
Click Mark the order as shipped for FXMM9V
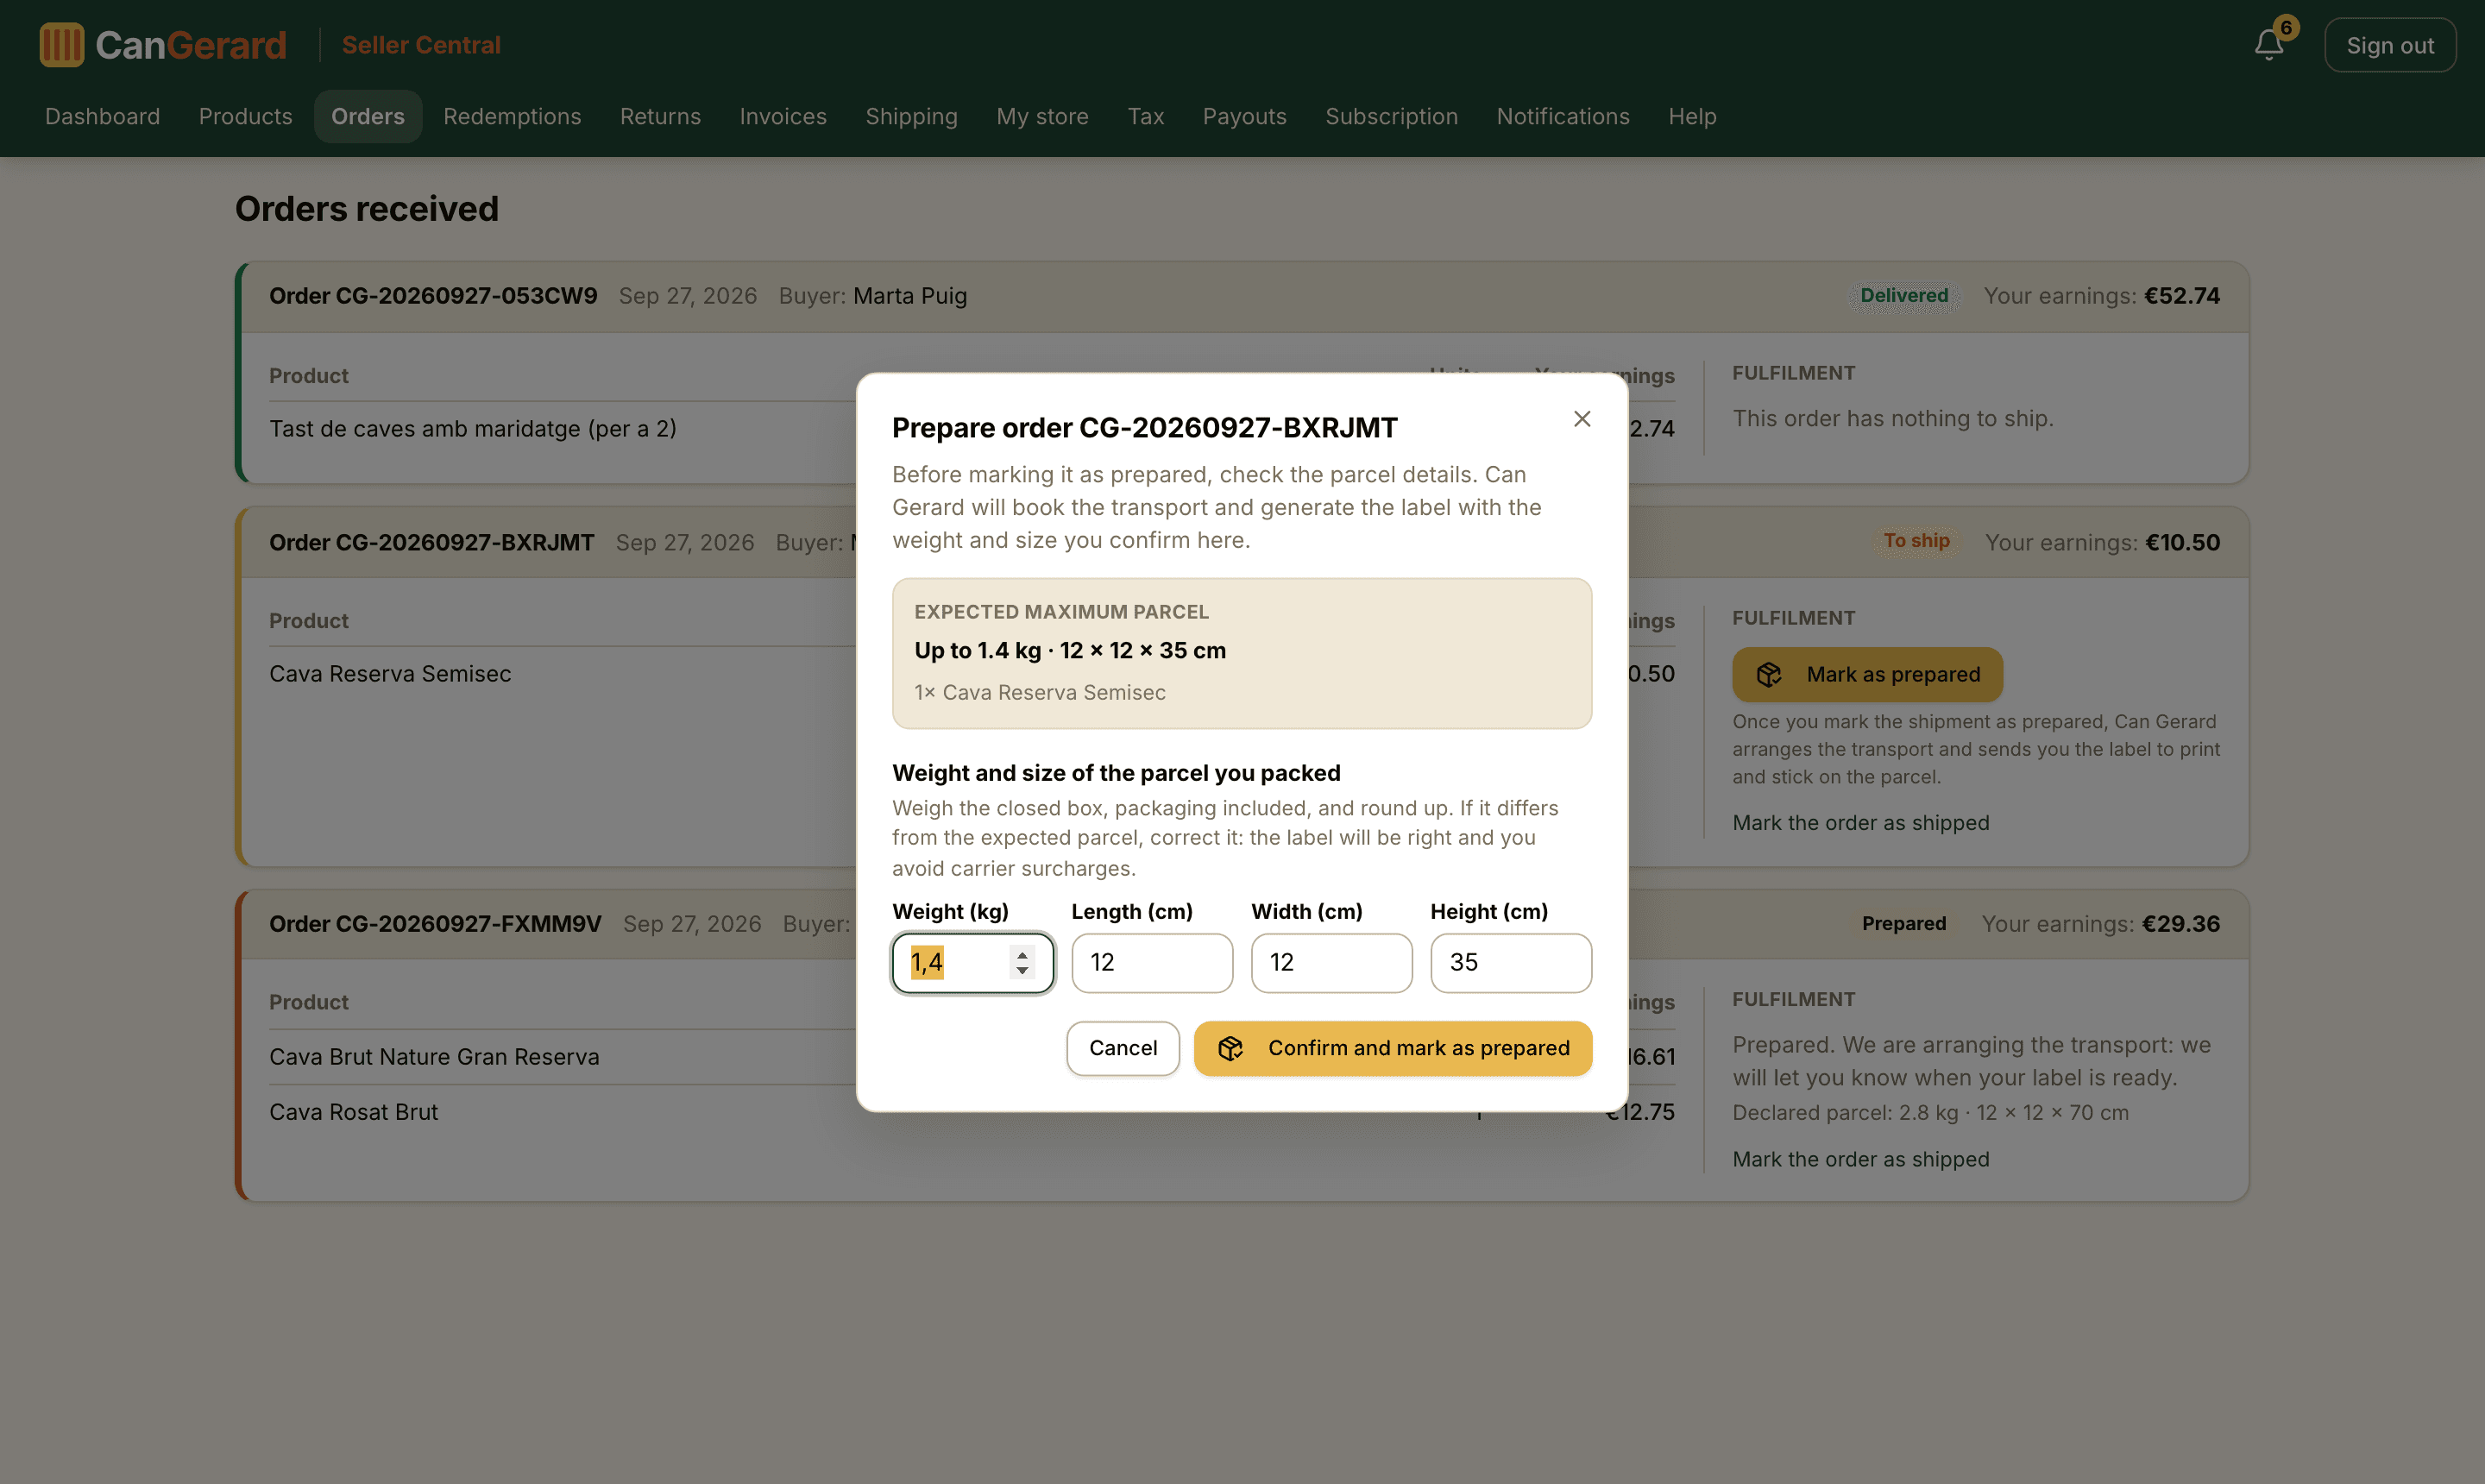click(x=1860, y=1159)
